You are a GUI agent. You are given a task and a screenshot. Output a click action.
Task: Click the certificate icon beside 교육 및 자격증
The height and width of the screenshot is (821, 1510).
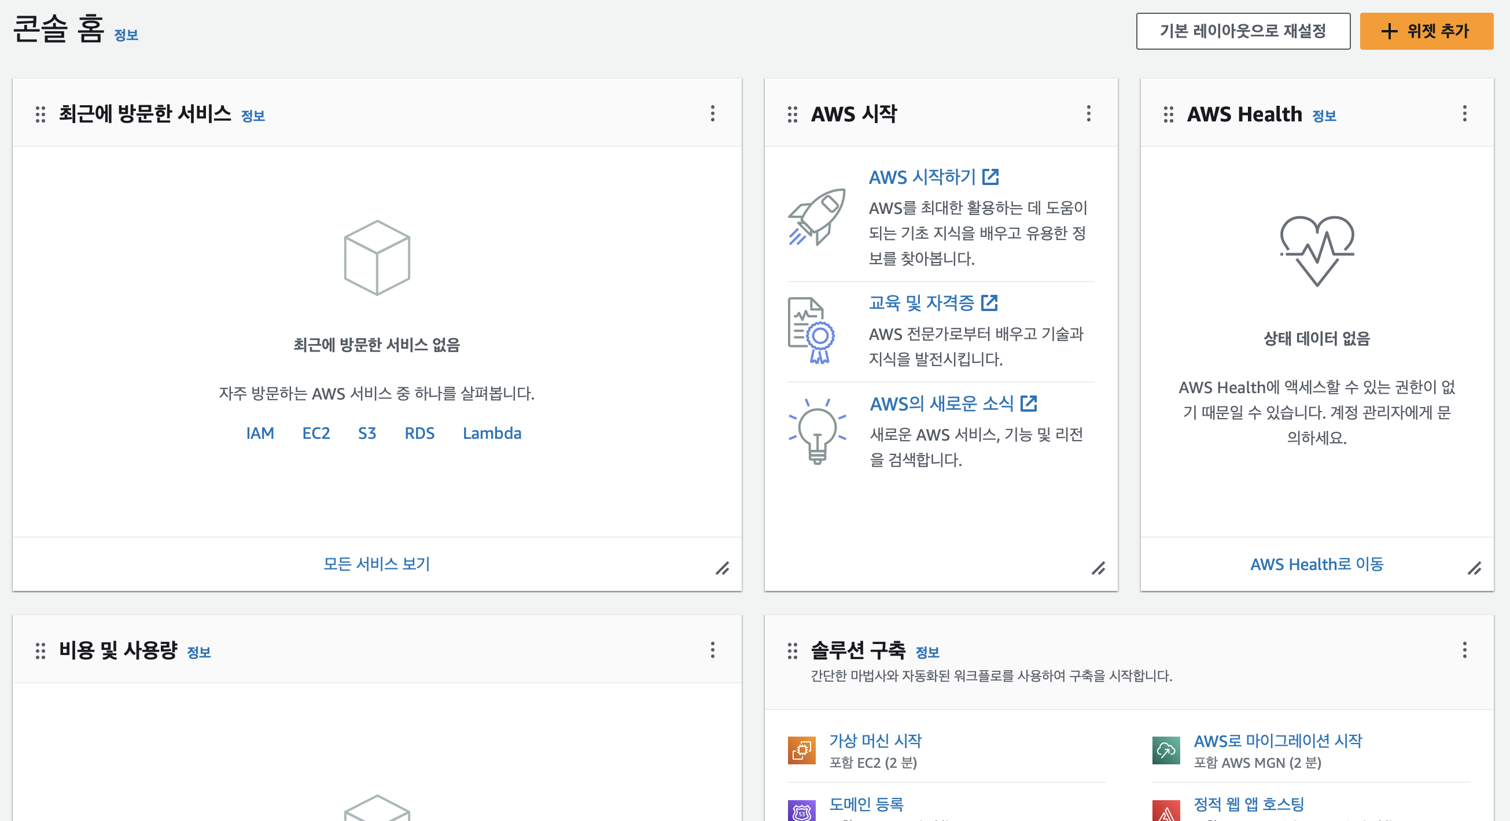point(812,331)
